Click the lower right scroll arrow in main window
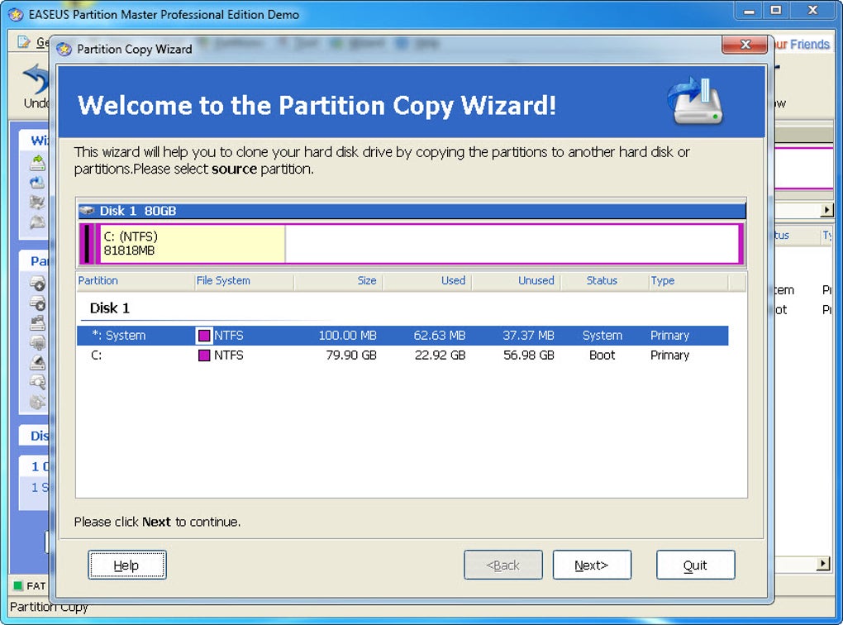Viewport: 843px width, 625px height. pyautogui.click(x=822, y=564)
